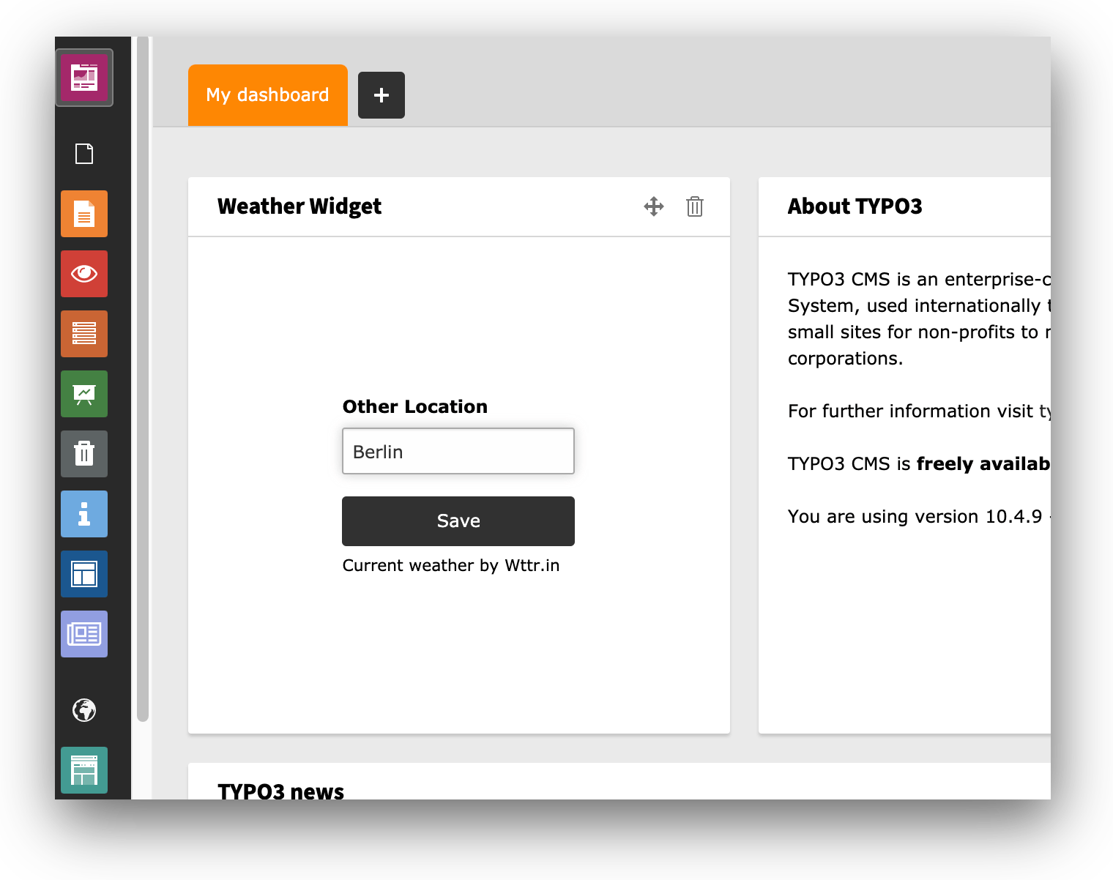The height and width of the screenshot is (880, 1113).
Task: Open the Recycler trash module icon
Action: click(84, 454)
